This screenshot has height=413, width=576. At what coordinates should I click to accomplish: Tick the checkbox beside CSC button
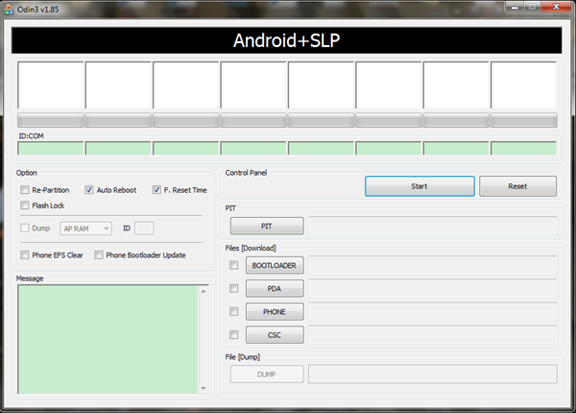[233, 335]
